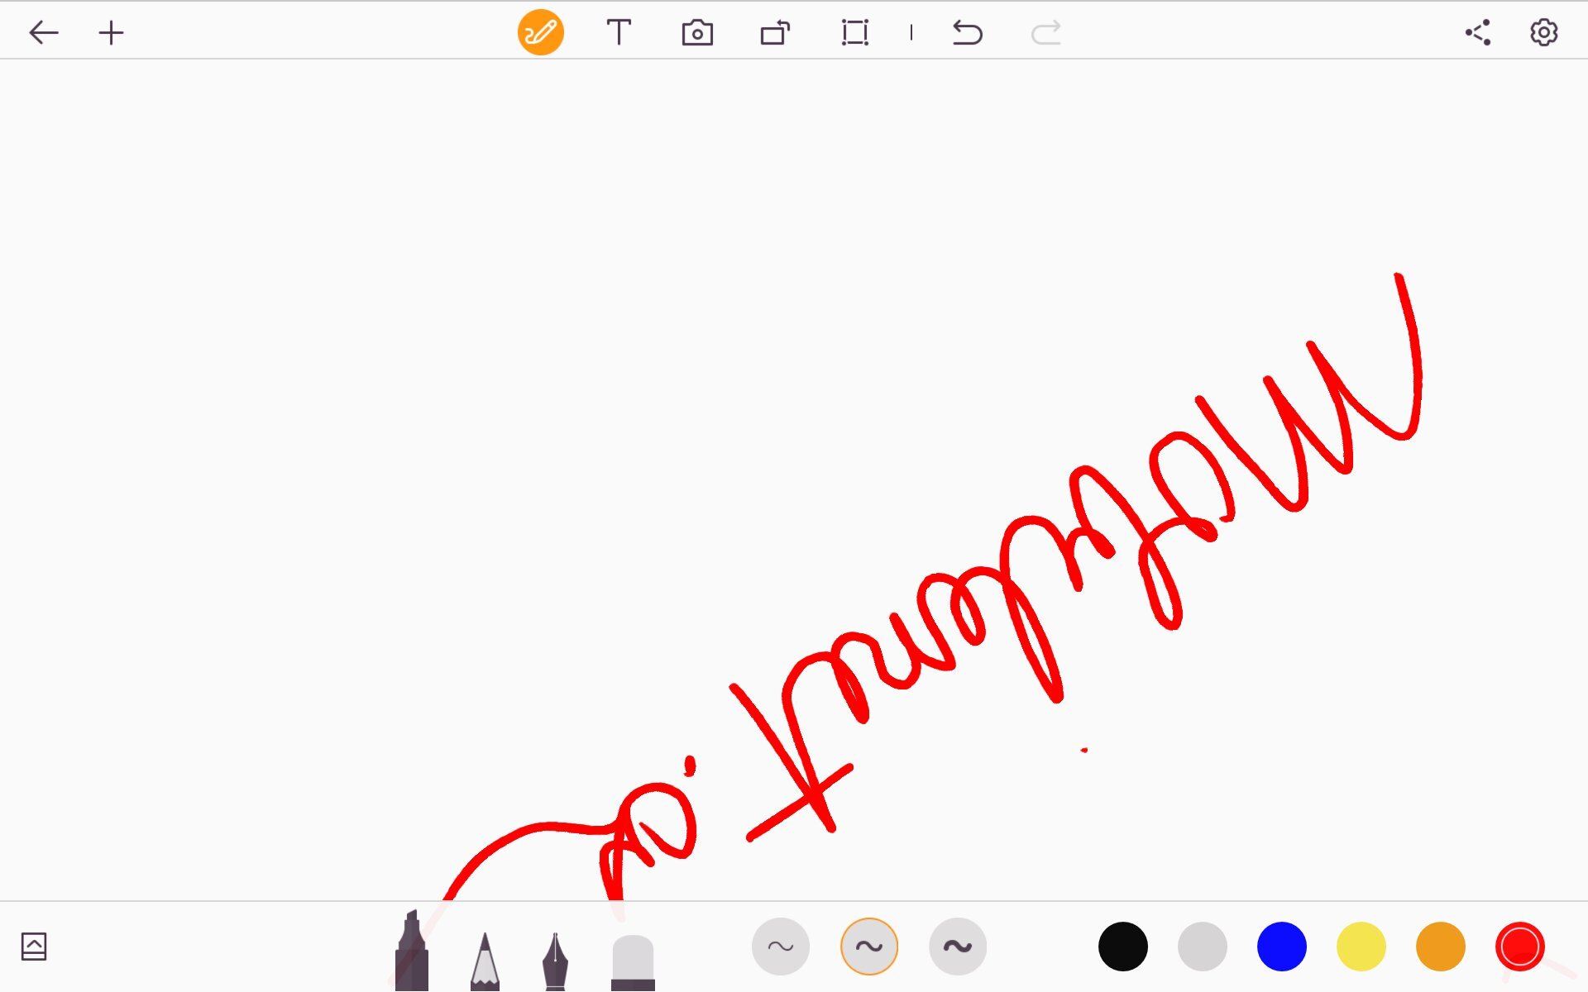
Task: Open the share options
Action: [1478, 32]
